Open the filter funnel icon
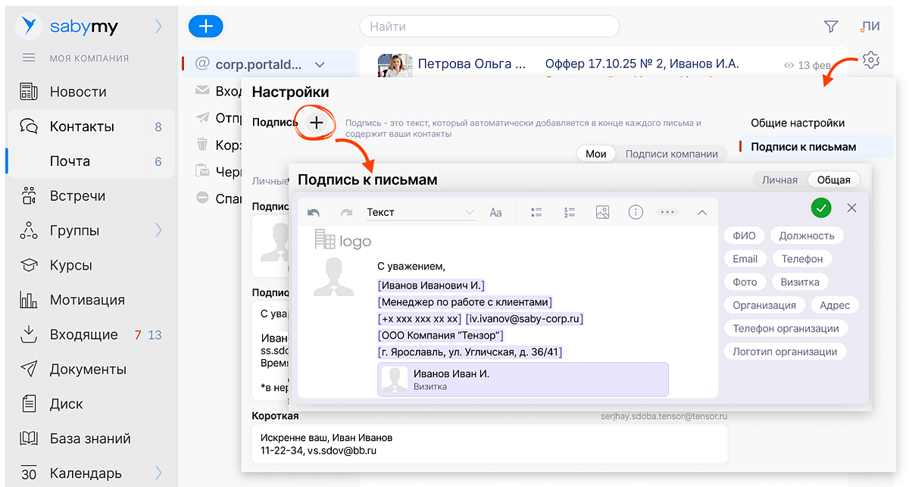The image size is (909, 487). (830, 27)
